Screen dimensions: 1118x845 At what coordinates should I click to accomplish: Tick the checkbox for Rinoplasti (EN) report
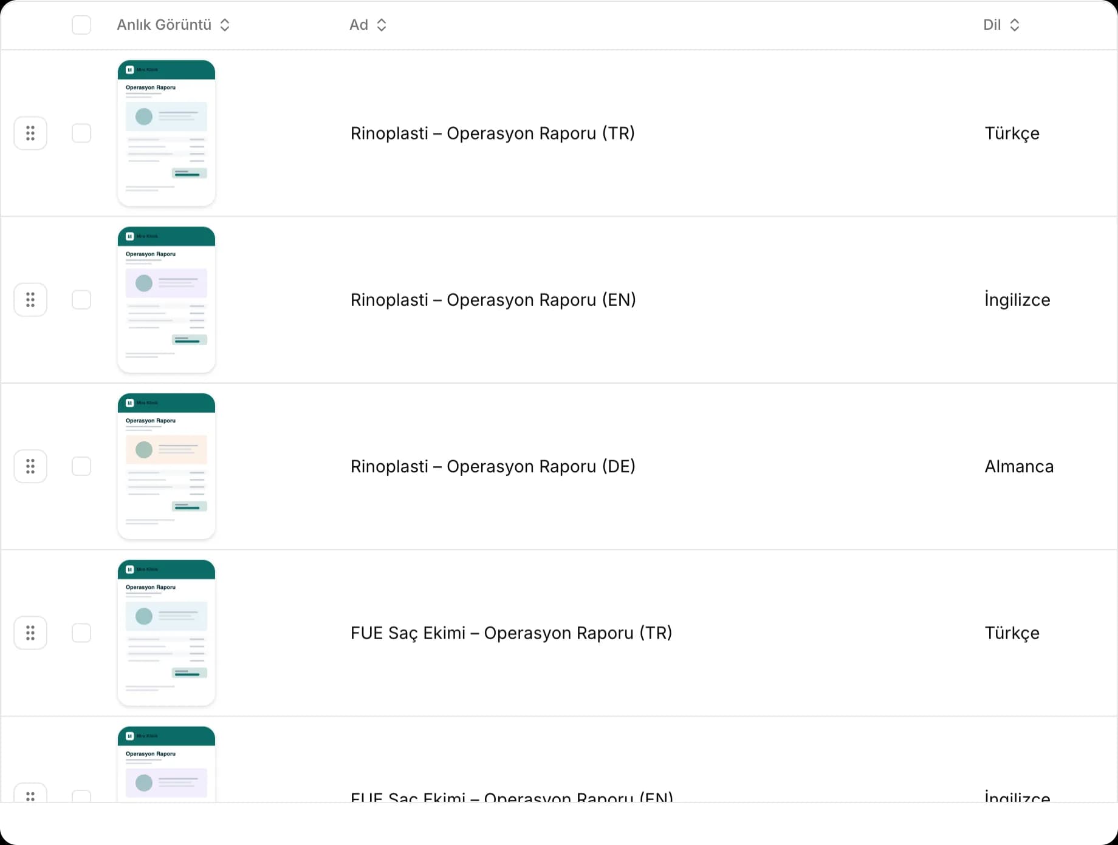pos(81,300)
